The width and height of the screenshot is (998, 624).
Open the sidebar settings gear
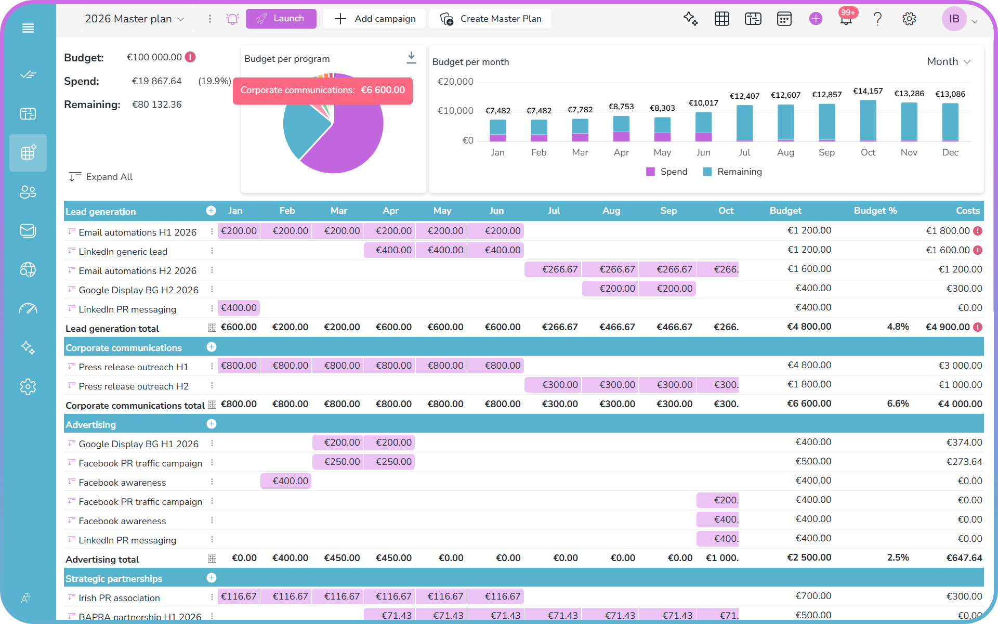[28, 386]
